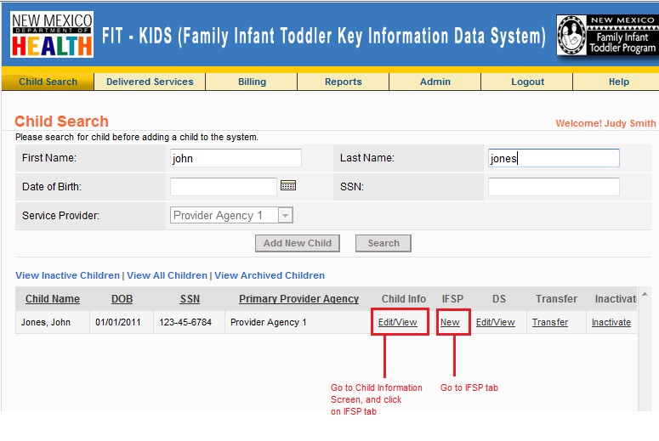Screen dimensions: 659x441
Task: Expand the Service Provider dropdown
Action: (286, 216)
